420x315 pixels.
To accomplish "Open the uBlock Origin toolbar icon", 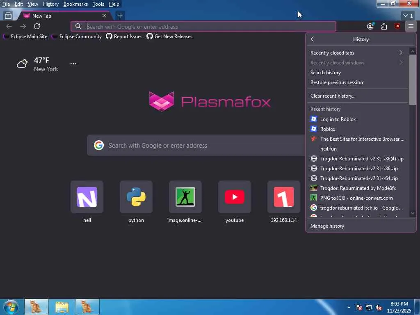I will coord(397,26).
